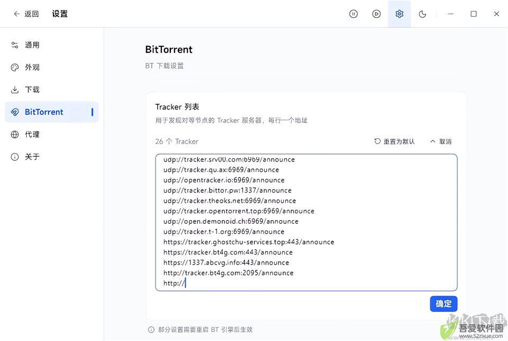The image size is (508, 341).
Task: Open the 下载 download settings tab
Action: click(x=52, y=90)
